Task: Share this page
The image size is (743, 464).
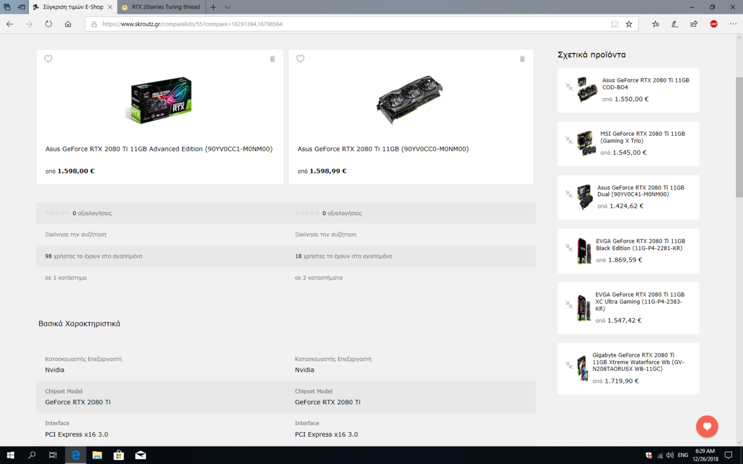Action: [x=694, y=24]
